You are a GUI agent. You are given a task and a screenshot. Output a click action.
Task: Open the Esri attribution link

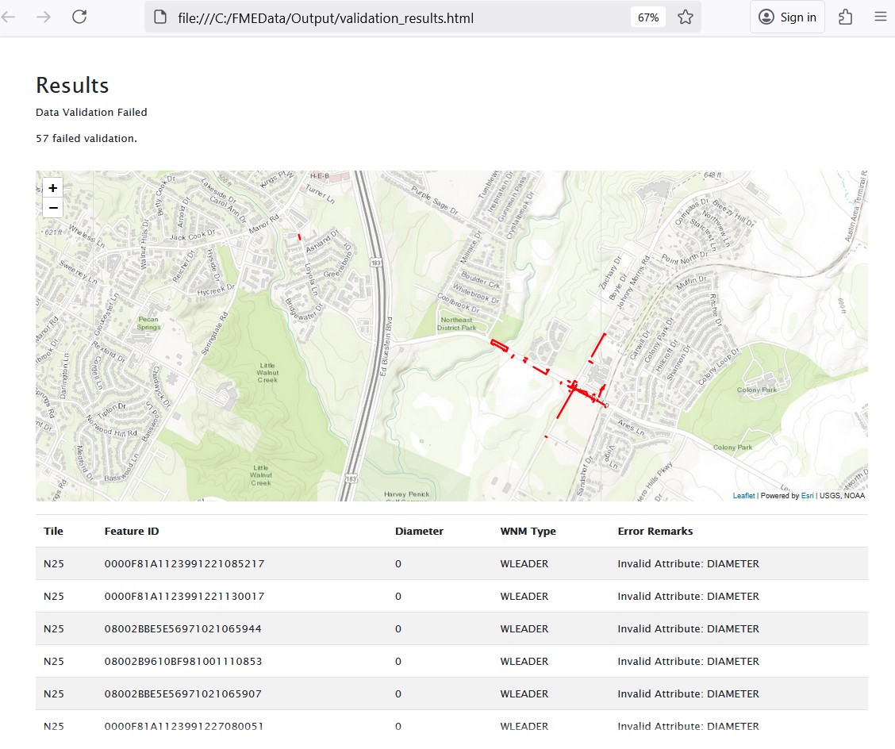[807, 496]
